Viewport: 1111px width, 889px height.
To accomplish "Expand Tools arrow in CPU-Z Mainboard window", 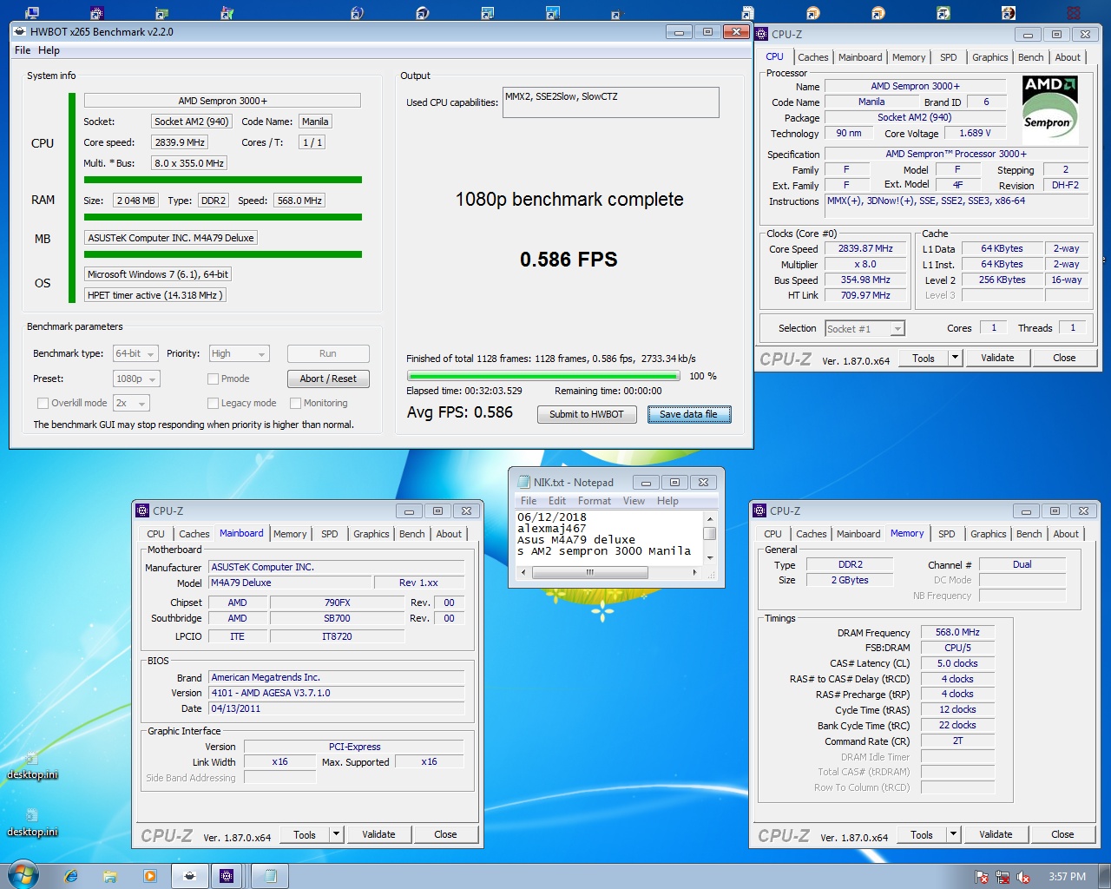I will point(336,834).
